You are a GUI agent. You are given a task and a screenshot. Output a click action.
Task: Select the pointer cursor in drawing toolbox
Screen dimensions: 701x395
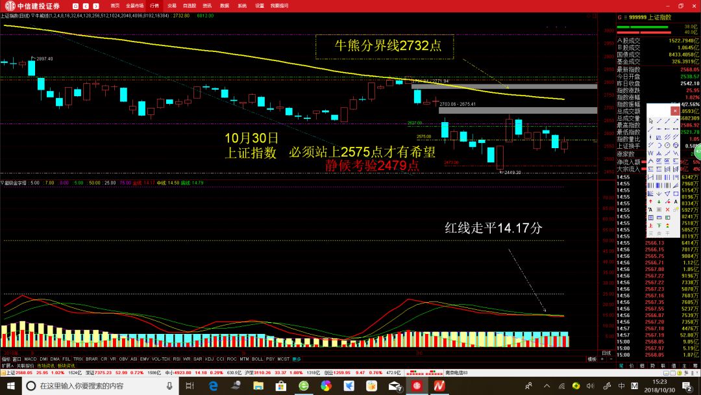coord(651,121)
